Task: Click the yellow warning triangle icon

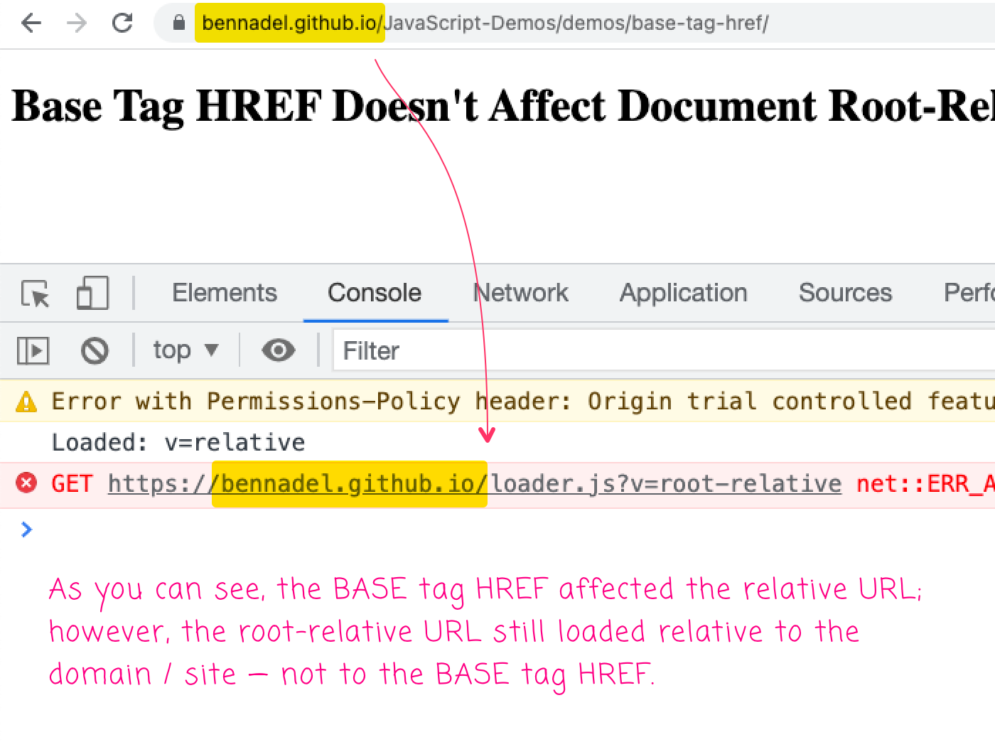Action: pyautogui.click(x=26, y=402)
